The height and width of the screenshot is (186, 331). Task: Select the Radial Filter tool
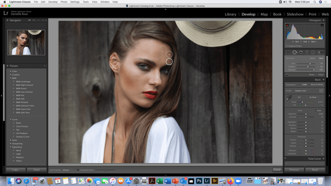[x=313, y=52]
